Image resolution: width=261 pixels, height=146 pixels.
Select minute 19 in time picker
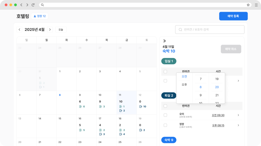(217, 79)
